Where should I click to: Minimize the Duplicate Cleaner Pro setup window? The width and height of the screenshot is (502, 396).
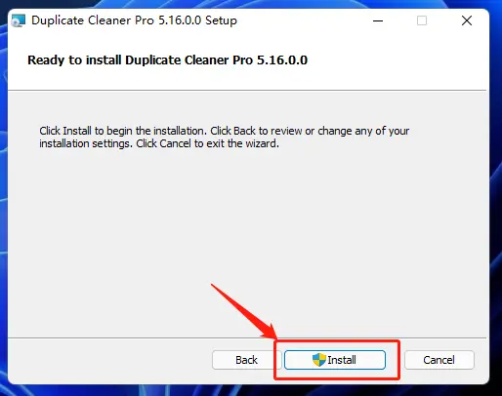point(378,20)
